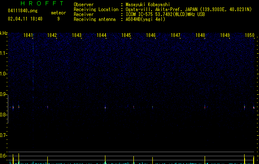
Task: Click the meteor echo between 1845 and 1846
Action: click(134, 107)
